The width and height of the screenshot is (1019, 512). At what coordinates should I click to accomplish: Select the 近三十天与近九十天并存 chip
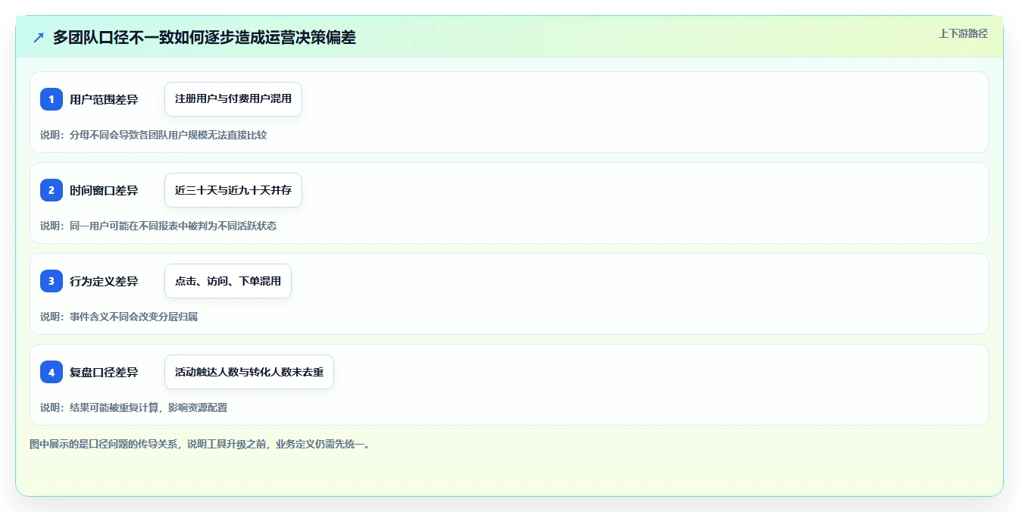pos(233,190)
